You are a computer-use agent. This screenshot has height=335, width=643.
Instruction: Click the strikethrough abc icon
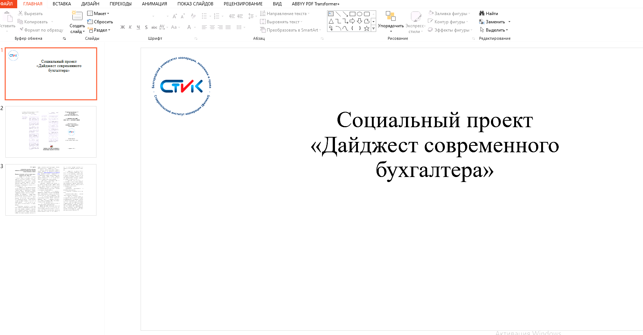click(x=154, y=27)
